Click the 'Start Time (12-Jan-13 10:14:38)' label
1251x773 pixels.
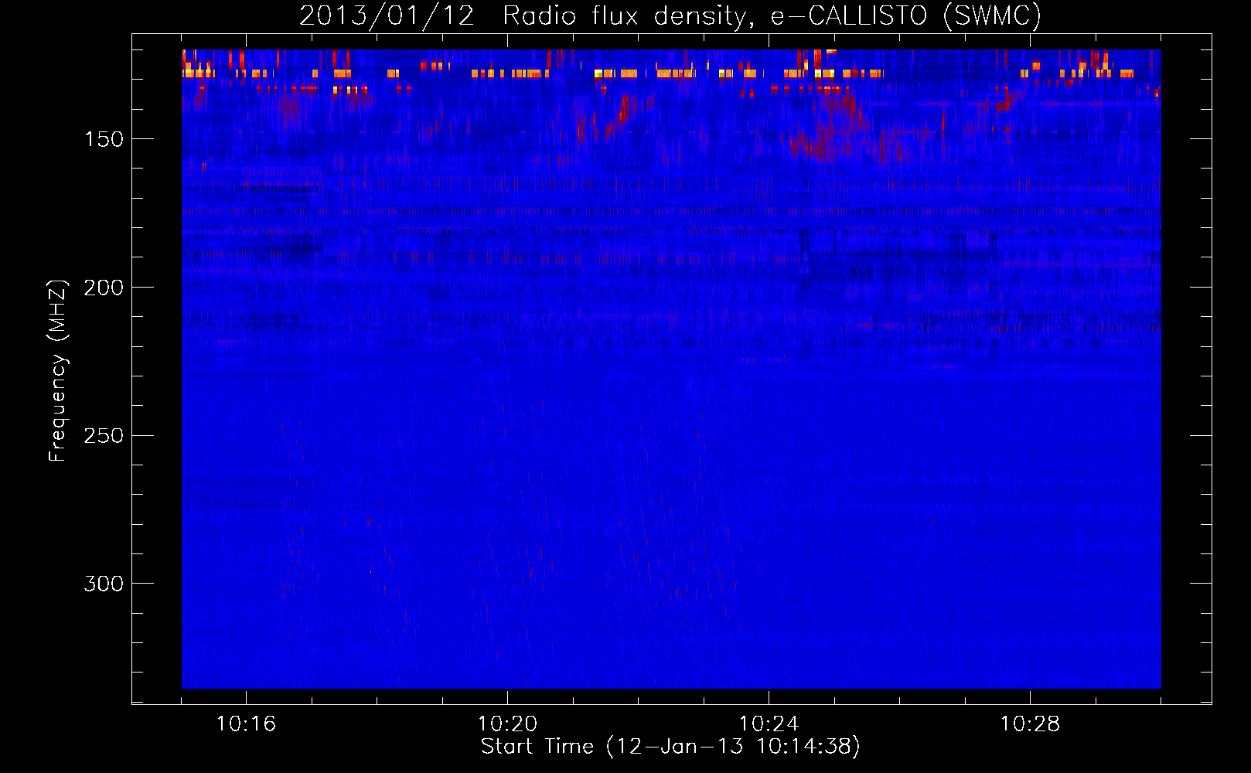[670, 747]
